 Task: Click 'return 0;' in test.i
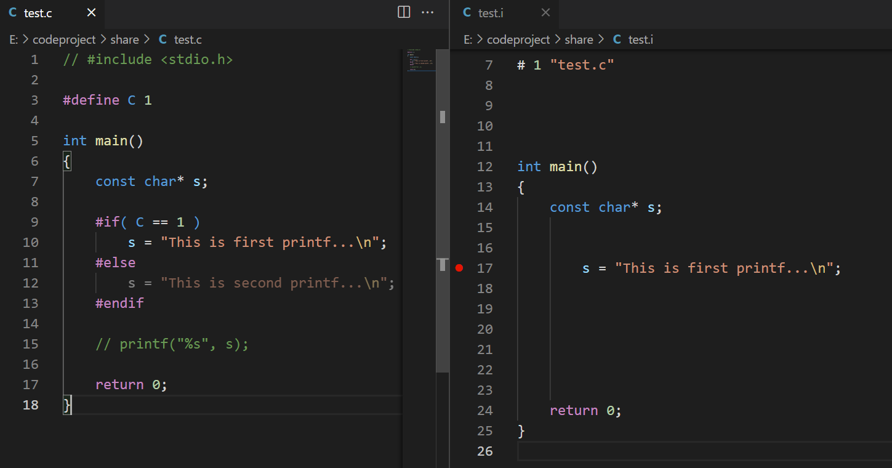[x=585, y=411]
